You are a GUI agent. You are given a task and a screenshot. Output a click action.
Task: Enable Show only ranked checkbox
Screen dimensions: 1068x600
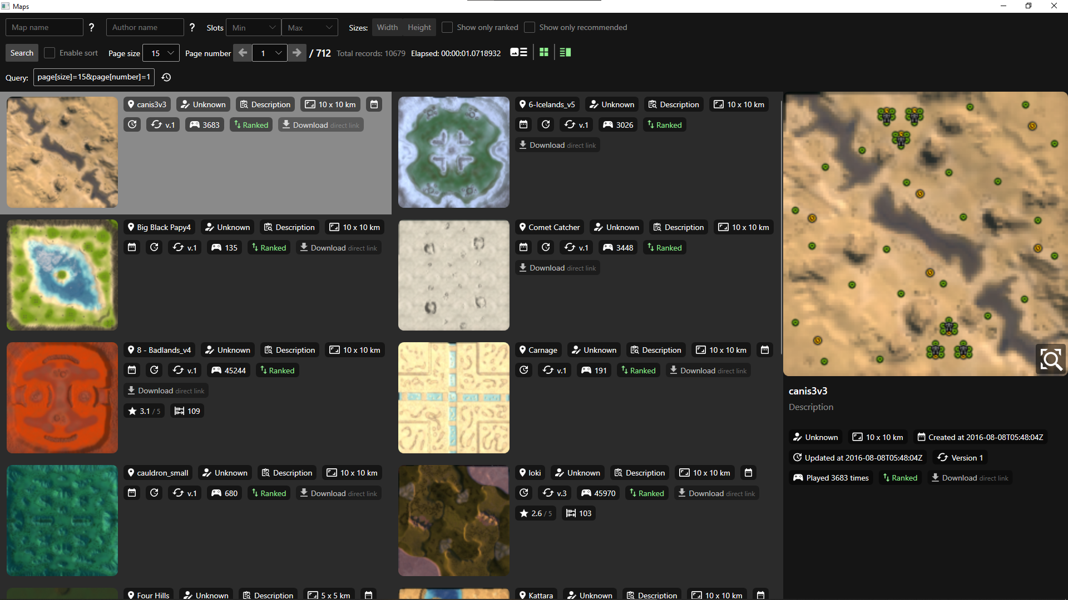pyautogui.click(x=447, y=27)
